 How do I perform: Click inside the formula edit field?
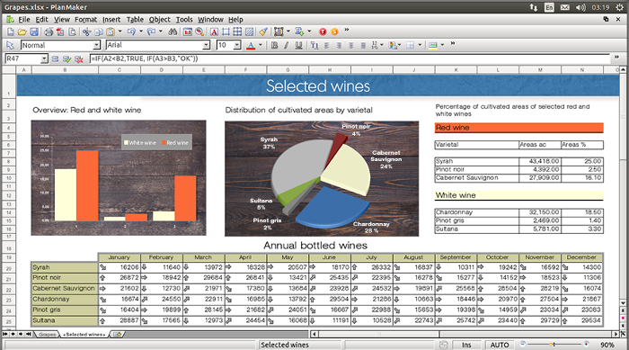(349, 58)
